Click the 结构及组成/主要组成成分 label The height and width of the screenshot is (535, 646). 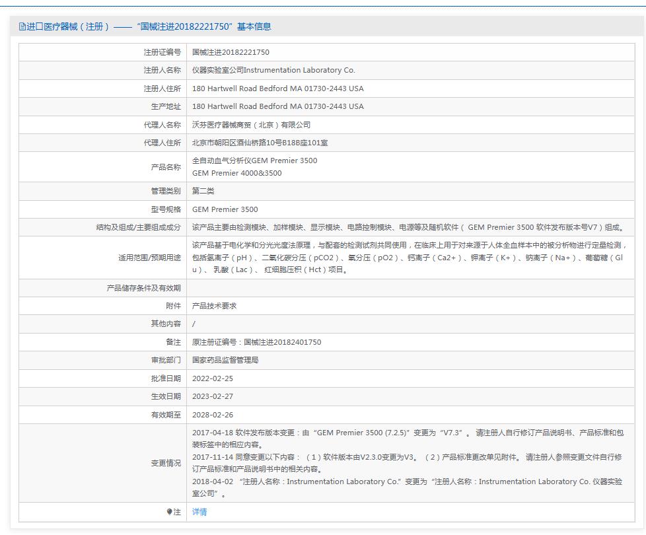pos(139,227)
